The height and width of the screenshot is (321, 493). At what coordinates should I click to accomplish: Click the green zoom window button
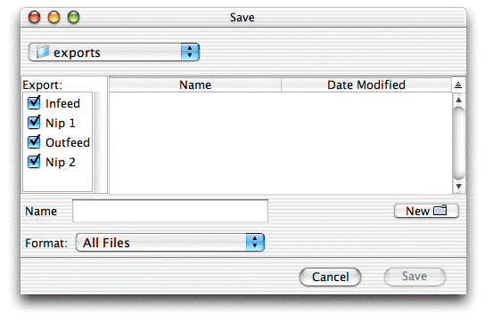click(74, 17)
